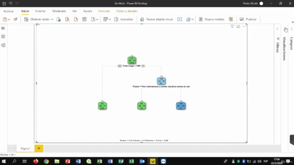Expand the Transform data dropdown arrow
Viewport: 294px width, 165px height.
[110, 19]
